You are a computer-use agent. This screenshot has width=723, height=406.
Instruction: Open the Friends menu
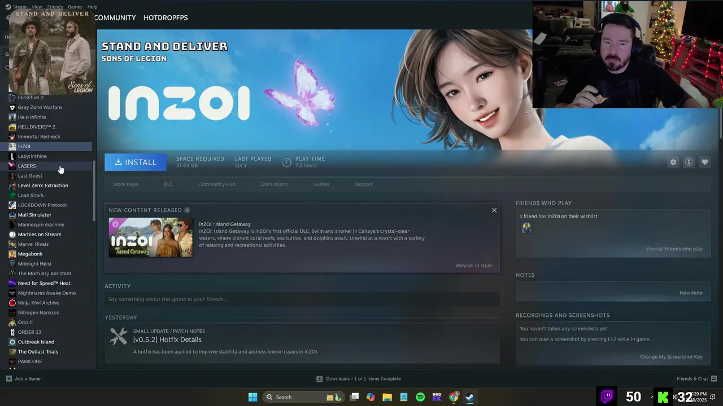coord(55,7)
